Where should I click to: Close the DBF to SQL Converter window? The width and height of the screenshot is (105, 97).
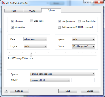(x=99, y=2)
